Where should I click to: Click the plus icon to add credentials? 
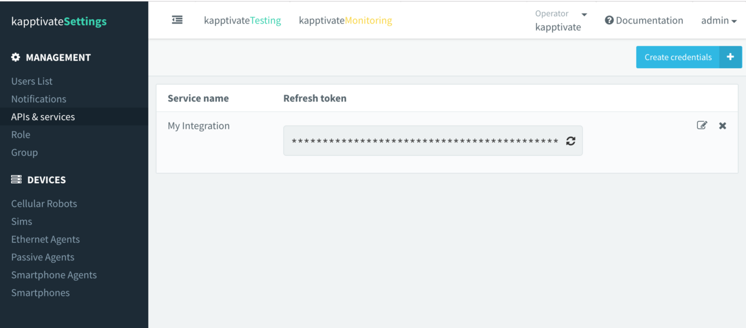click(x=730, y=57)
